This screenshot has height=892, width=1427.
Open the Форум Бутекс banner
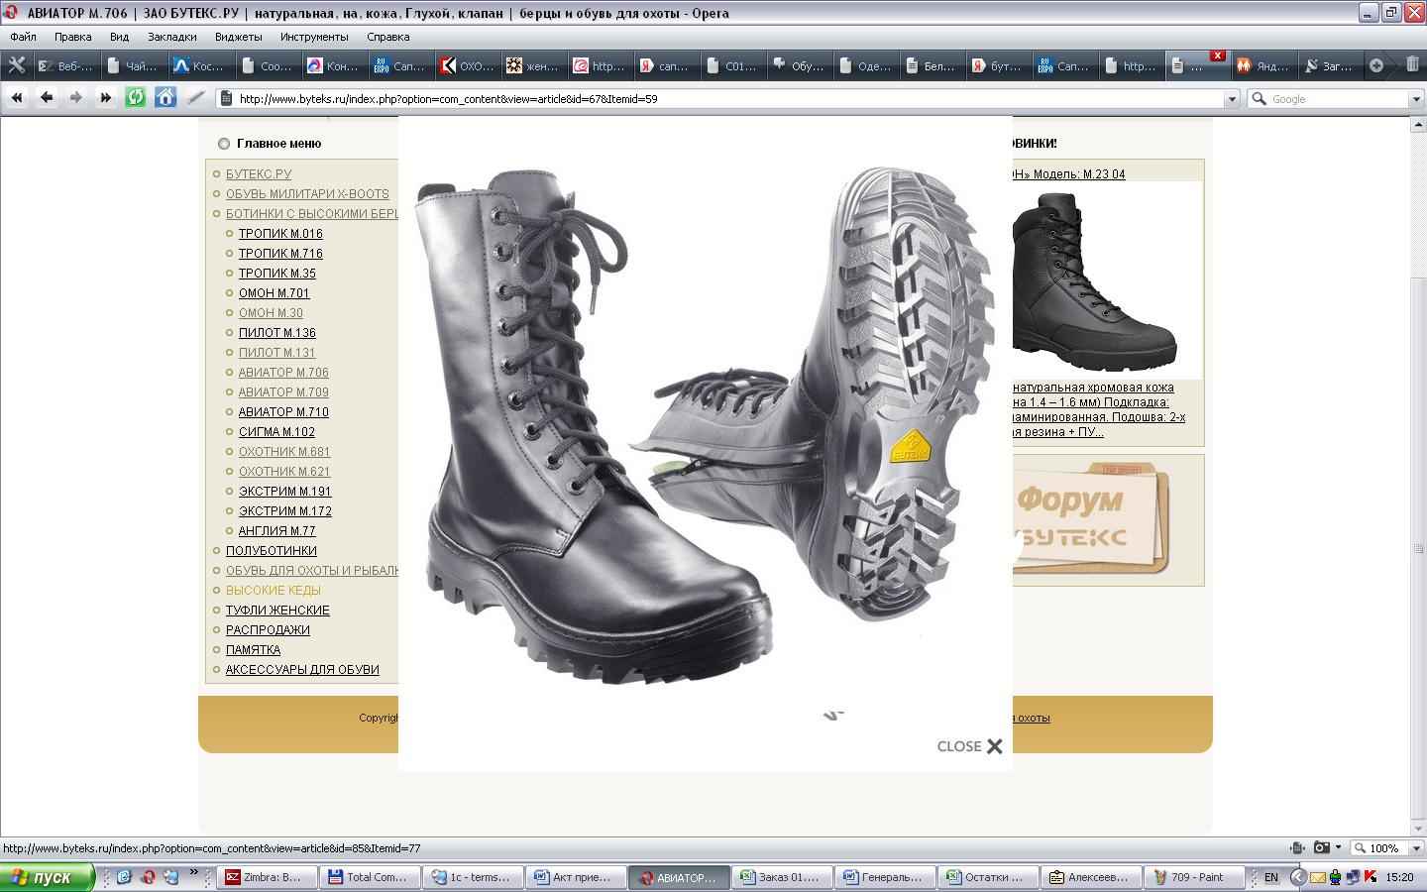(x=1092, y=518)
